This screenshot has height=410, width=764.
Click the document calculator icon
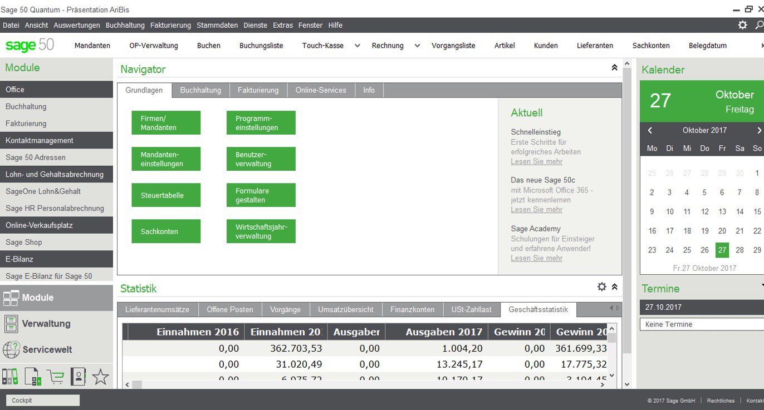click(33, 377)
